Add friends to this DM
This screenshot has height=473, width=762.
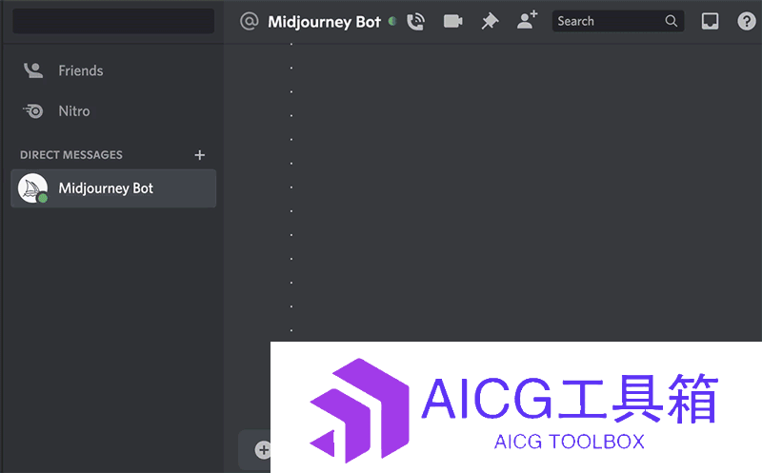[527, 20]
